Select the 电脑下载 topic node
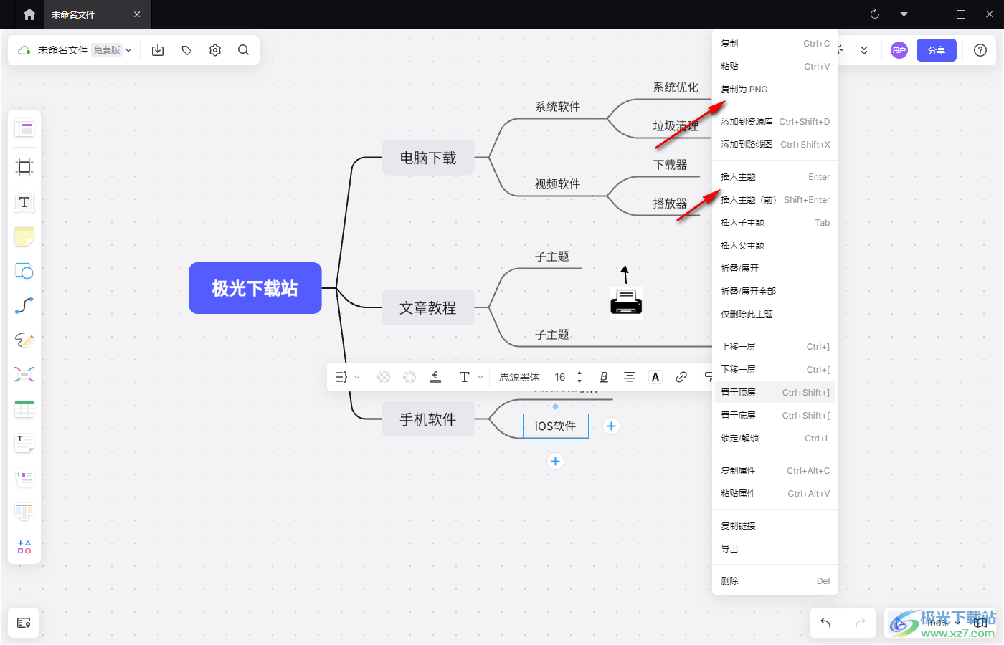 click(428, 158)
